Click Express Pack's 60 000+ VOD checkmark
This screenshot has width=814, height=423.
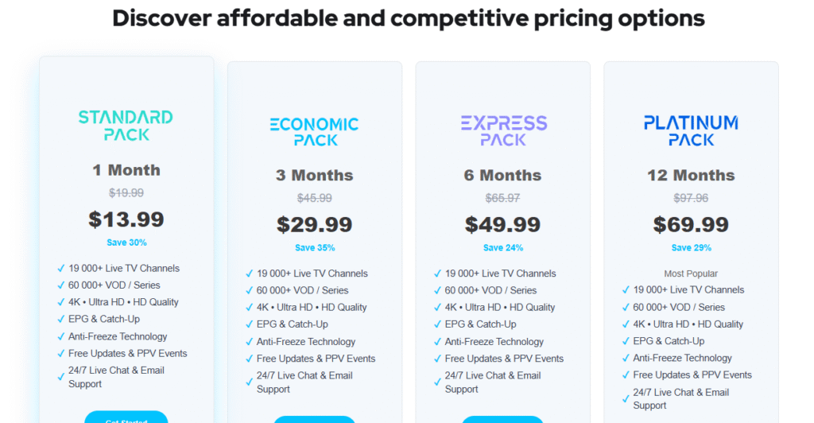pos(437,290)
